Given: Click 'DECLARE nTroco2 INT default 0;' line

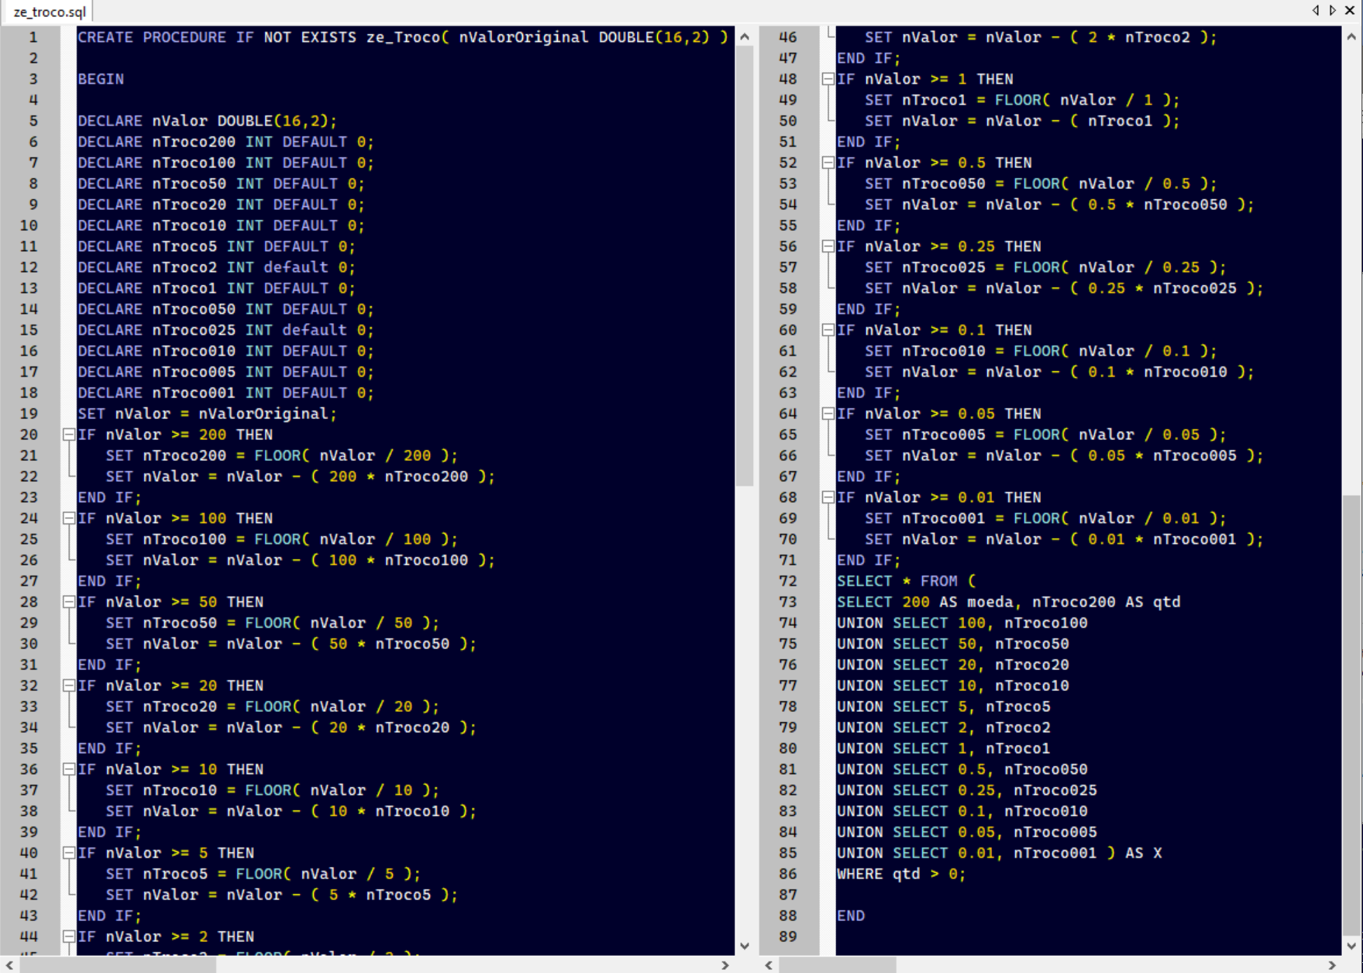Looking at the screenshot, I should [216, 267].
